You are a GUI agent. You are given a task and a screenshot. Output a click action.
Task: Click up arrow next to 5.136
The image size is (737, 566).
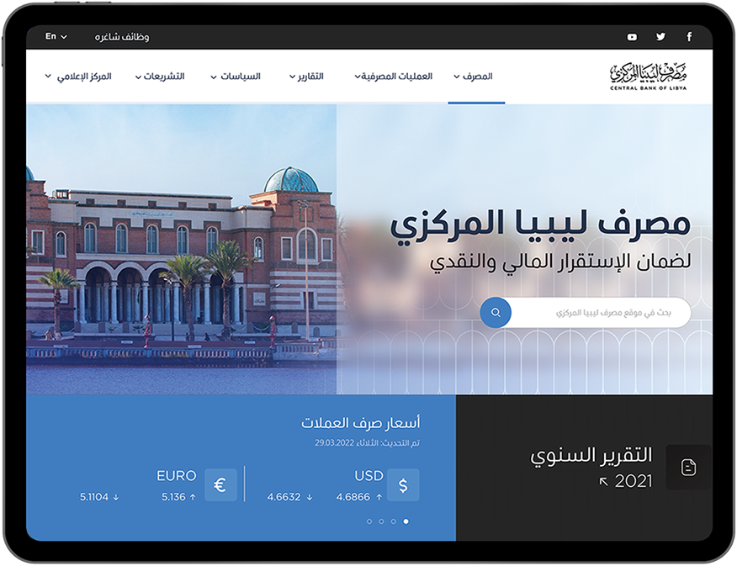[193, 497]
